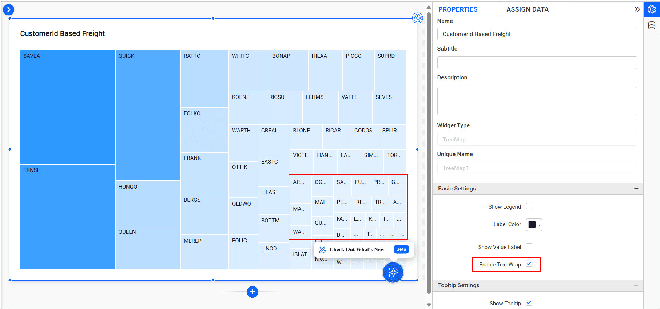The image size is (660, 309).
Task: Expand the left side panel arrow
Action: (8, 10)
